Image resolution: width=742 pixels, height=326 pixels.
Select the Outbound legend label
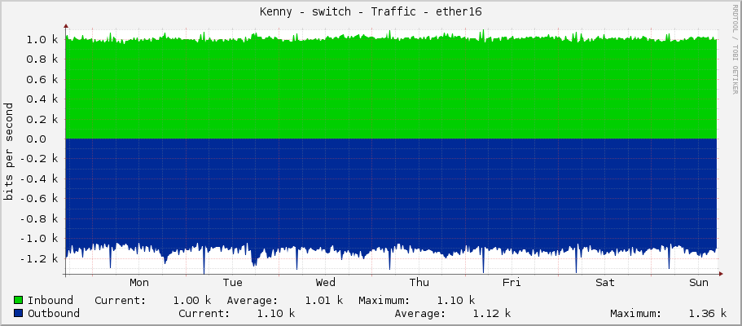54,314
